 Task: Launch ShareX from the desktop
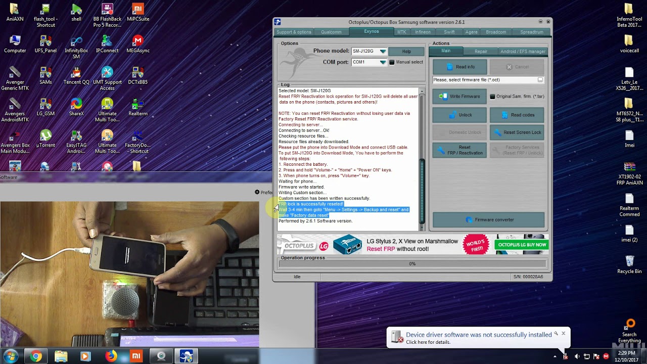click(x=76, y=107)
